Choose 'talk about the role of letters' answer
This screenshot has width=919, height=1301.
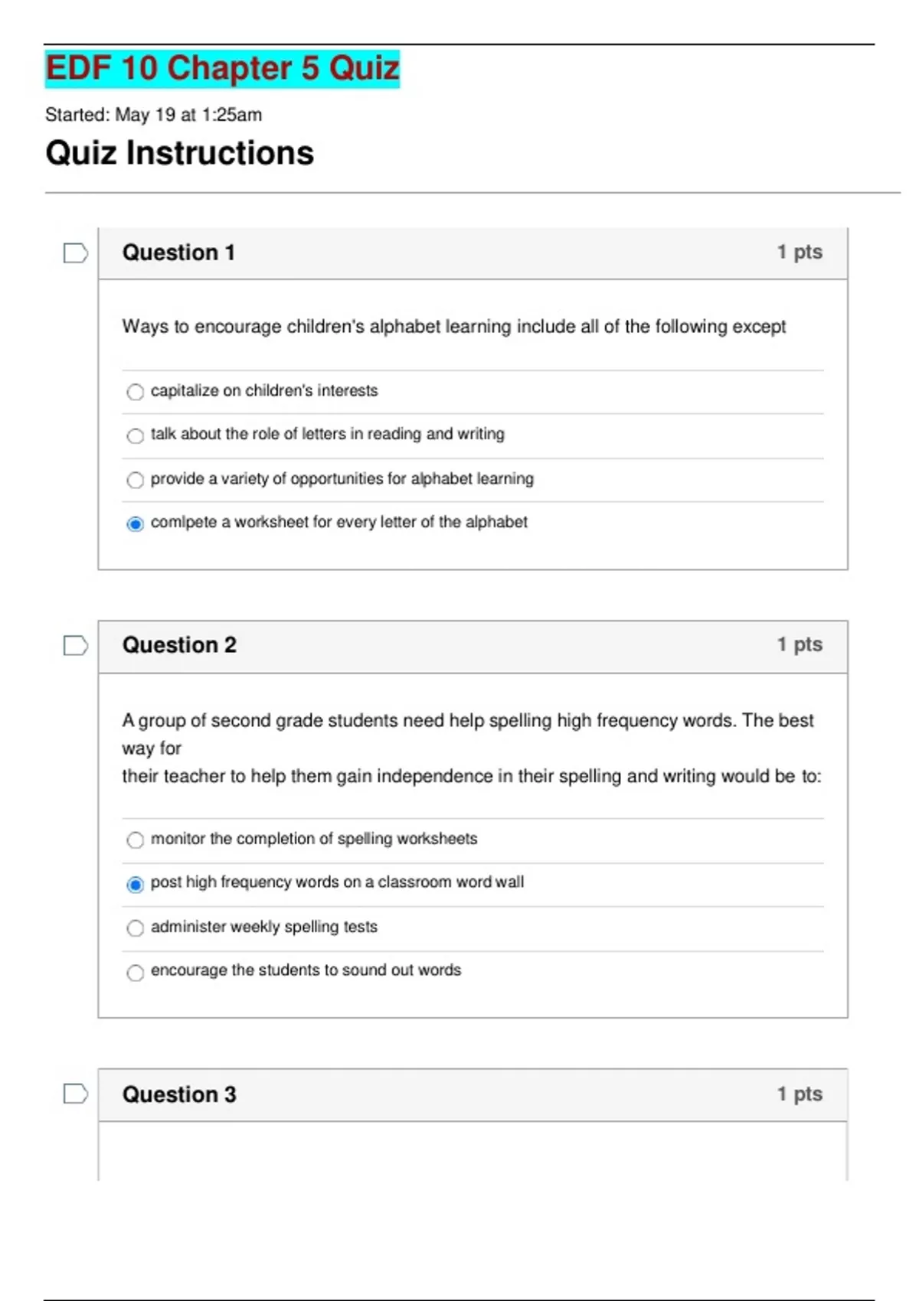pos(136,435)
